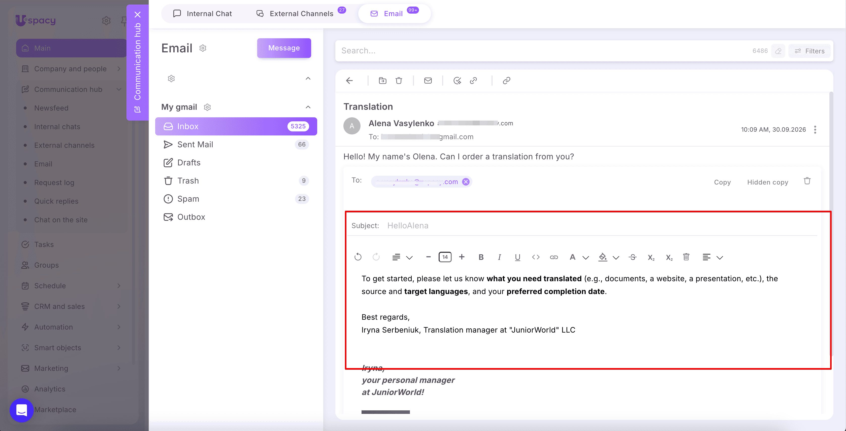
Task: Open text alignment dropdown
Action: 713,257
